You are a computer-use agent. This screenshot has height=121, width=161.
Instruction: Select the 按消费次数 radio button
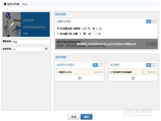58,34
